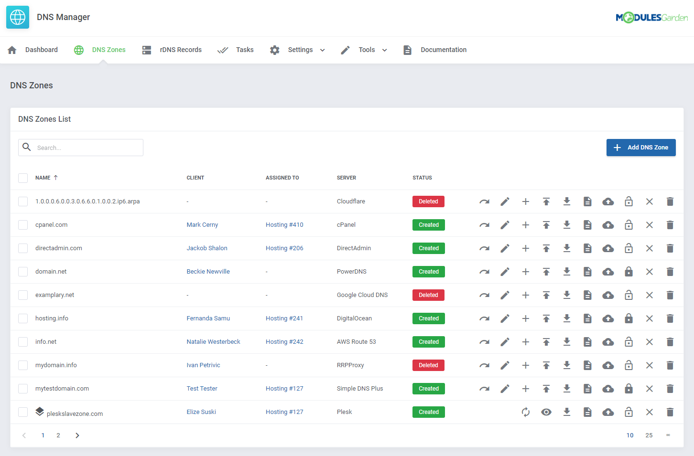Viewport: 694px width, 456px height.
Task: Open client profile of Mark Cerny
Action: 202,224
